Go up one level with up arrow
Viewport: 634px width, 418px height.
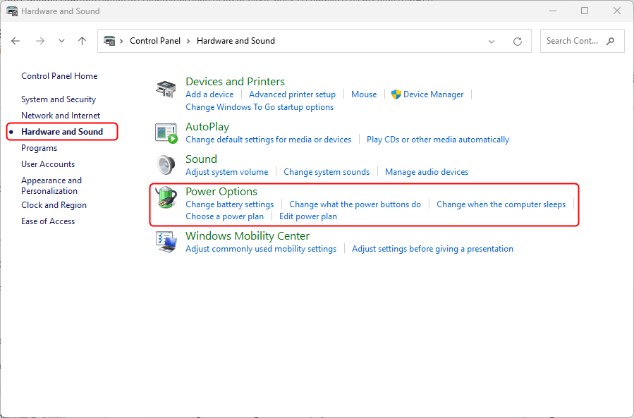tap(83, 41)
